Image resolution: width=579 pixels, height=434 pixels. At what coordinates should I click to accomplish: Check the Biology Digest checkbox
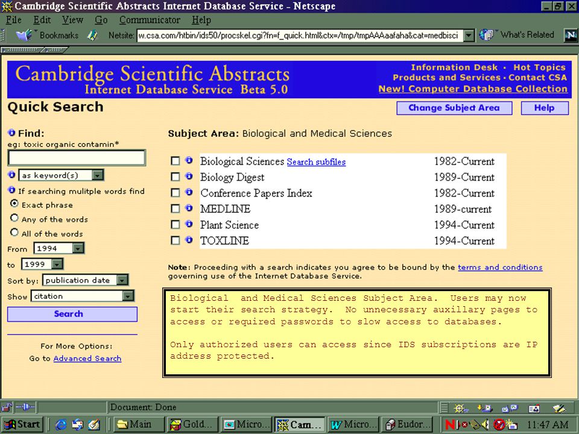point(175,177)
